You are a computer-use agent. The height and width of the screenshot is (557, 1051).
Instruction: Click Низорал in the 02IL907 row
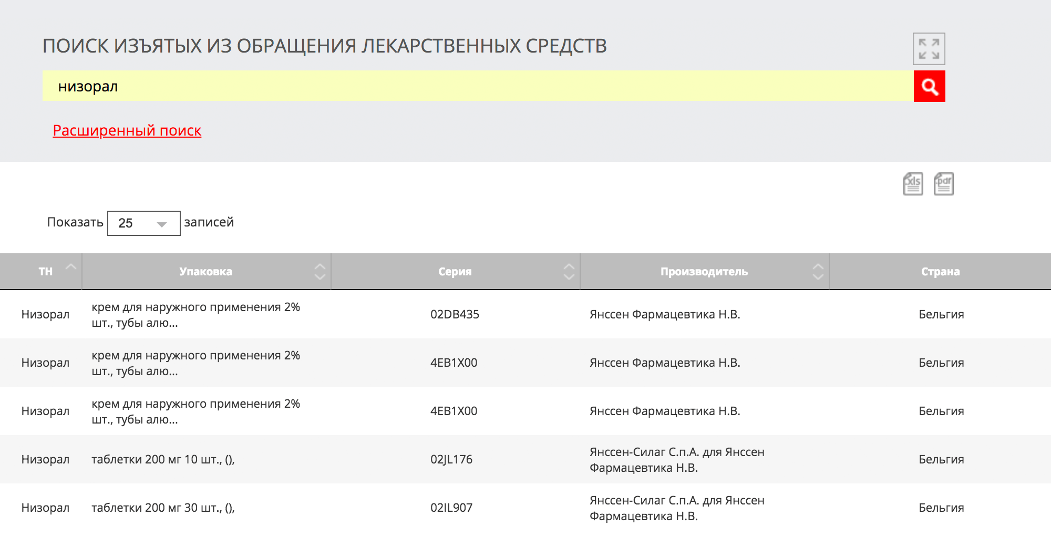[45, 508]
